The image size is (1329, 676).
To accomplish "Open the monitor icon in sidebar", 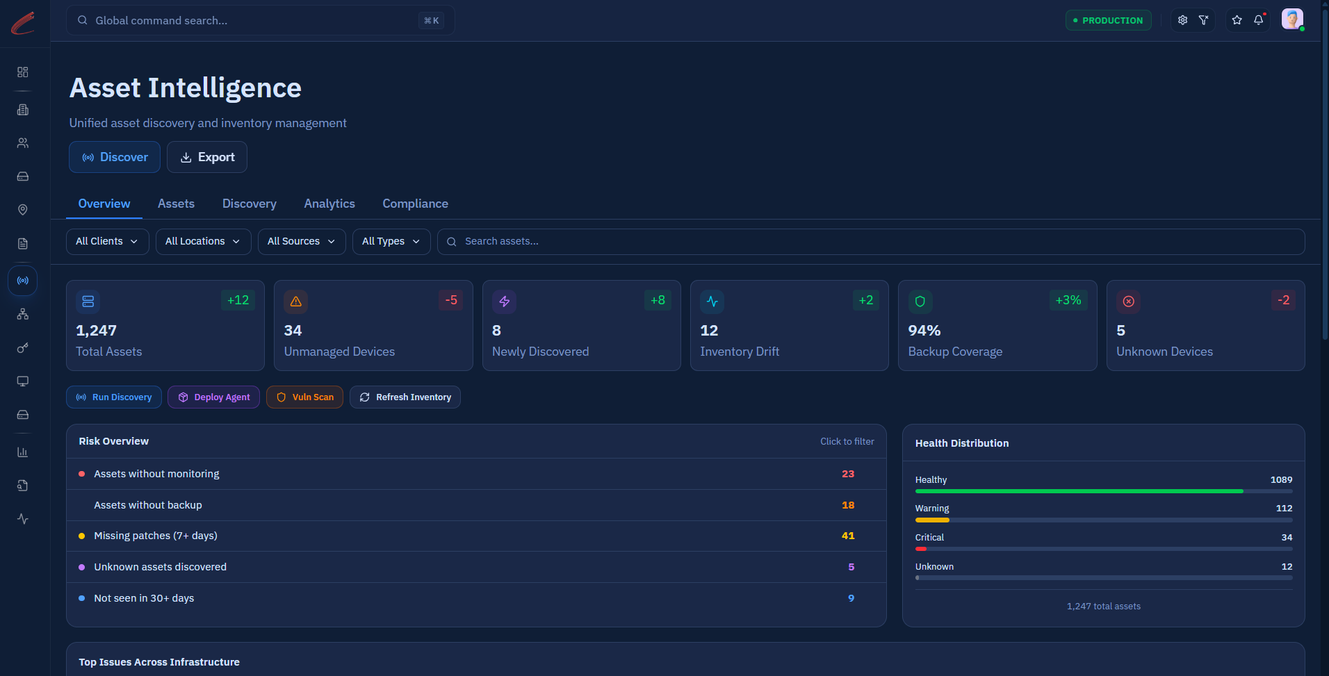I will (23, 381).
